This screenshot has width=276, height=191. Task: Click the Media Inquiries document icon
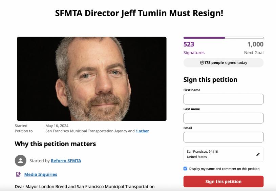click(18, 174)
